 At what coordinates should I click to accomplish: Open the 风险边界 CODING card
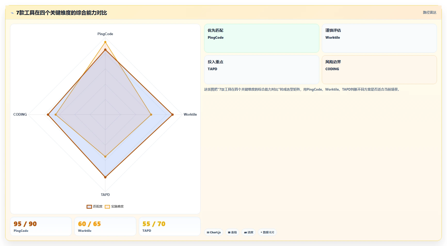coord(379,70)
